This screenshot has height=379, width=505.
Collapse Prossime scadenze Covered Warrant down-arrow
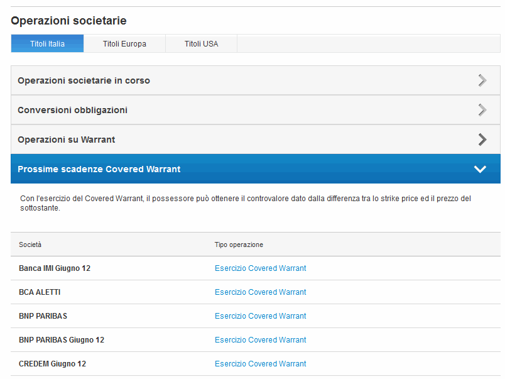pyautogui.click(x=481, y=169)
